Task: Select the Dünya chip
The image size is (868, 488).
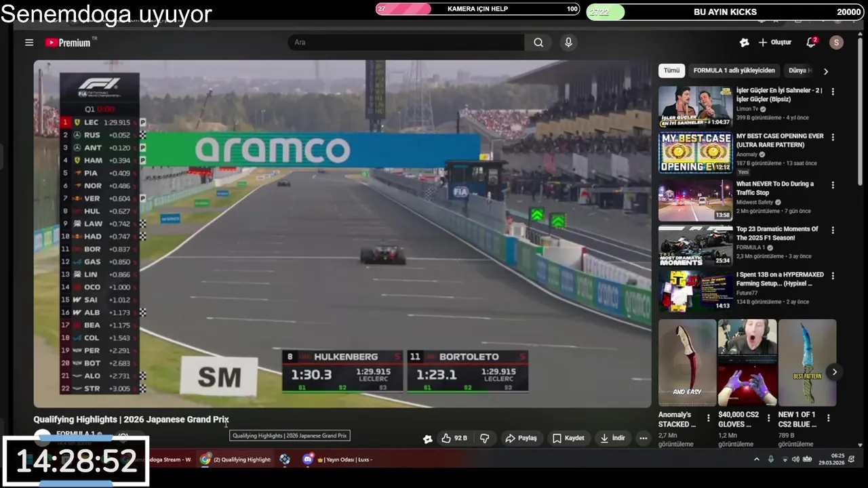Action: [x=800, y=70]
